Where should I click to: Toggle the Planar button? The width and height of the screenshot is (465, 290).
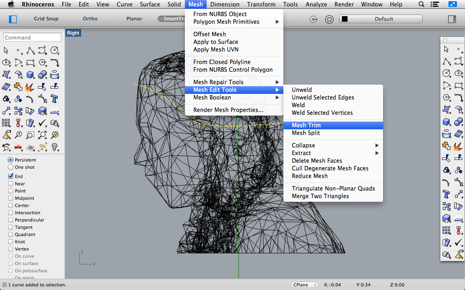(134, 19)
